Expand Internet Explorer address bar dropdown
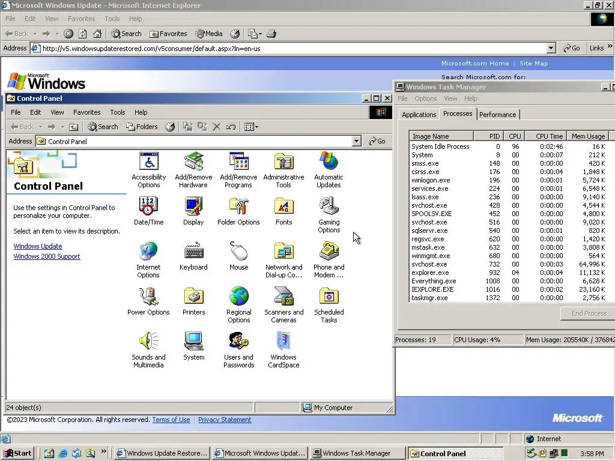The height and width of the screenshot is (461, 615). [x=551, y=48]
